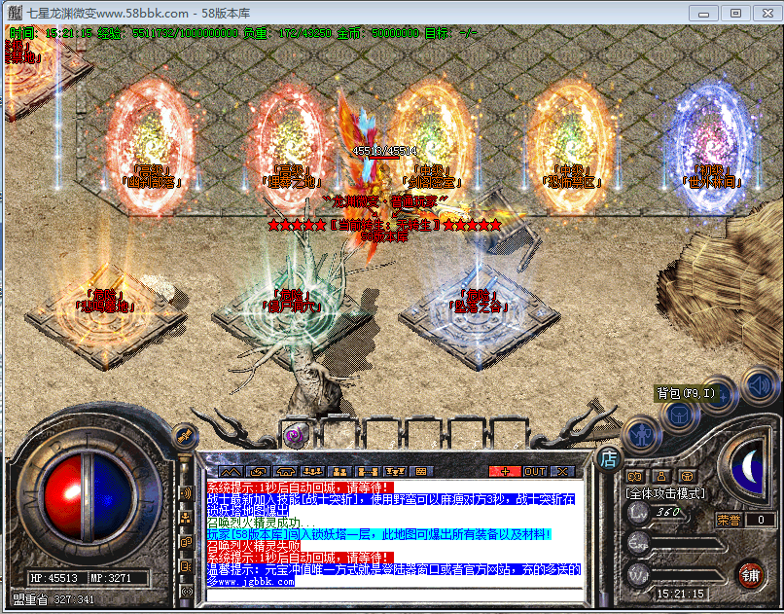784x614 pixels.
Task: Click the 荣誉 honor label
Action: tap(728, 520)
